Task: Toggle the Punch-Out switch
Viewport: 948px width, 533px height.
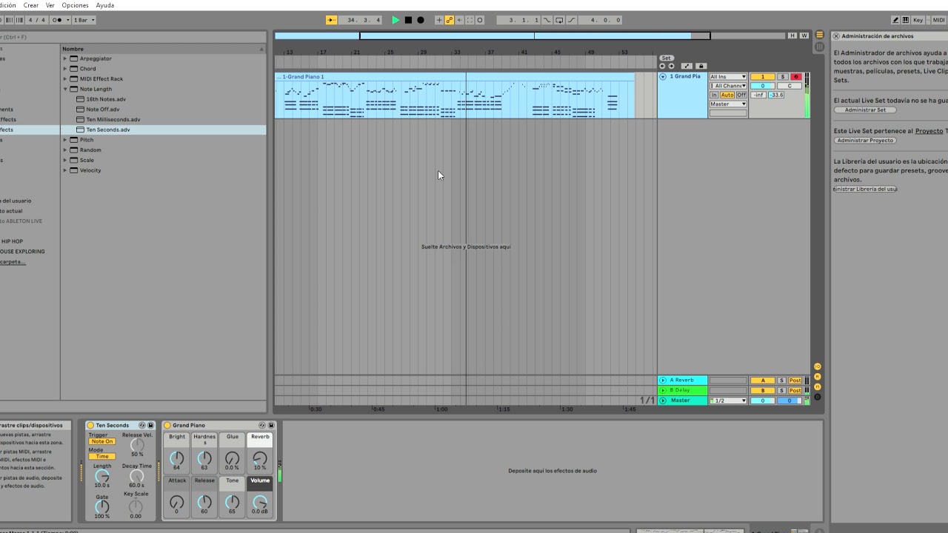Action: coord(571,20)
